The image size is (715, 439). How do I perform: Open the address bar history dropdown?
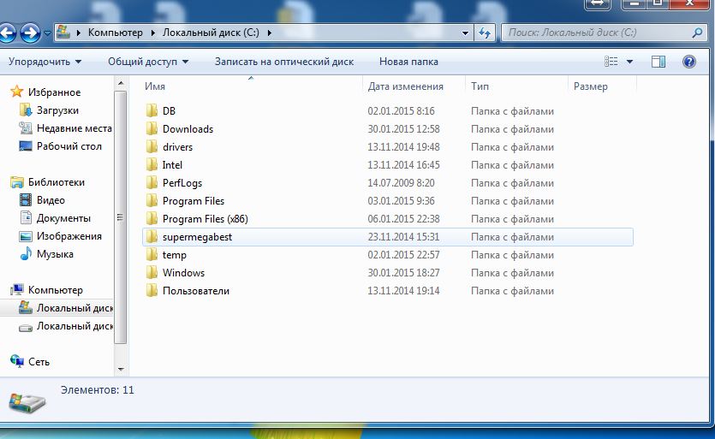point(465,33)
